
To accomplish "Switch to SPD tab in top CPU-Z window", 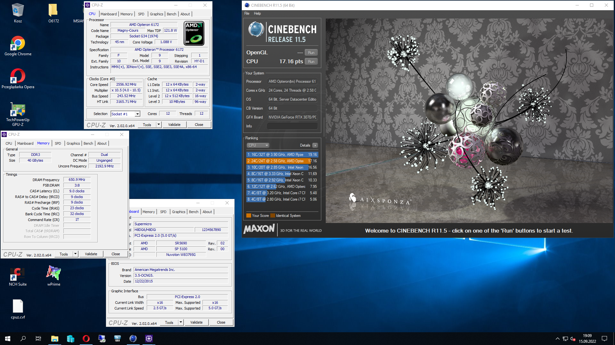I will [x=141, y=14].
